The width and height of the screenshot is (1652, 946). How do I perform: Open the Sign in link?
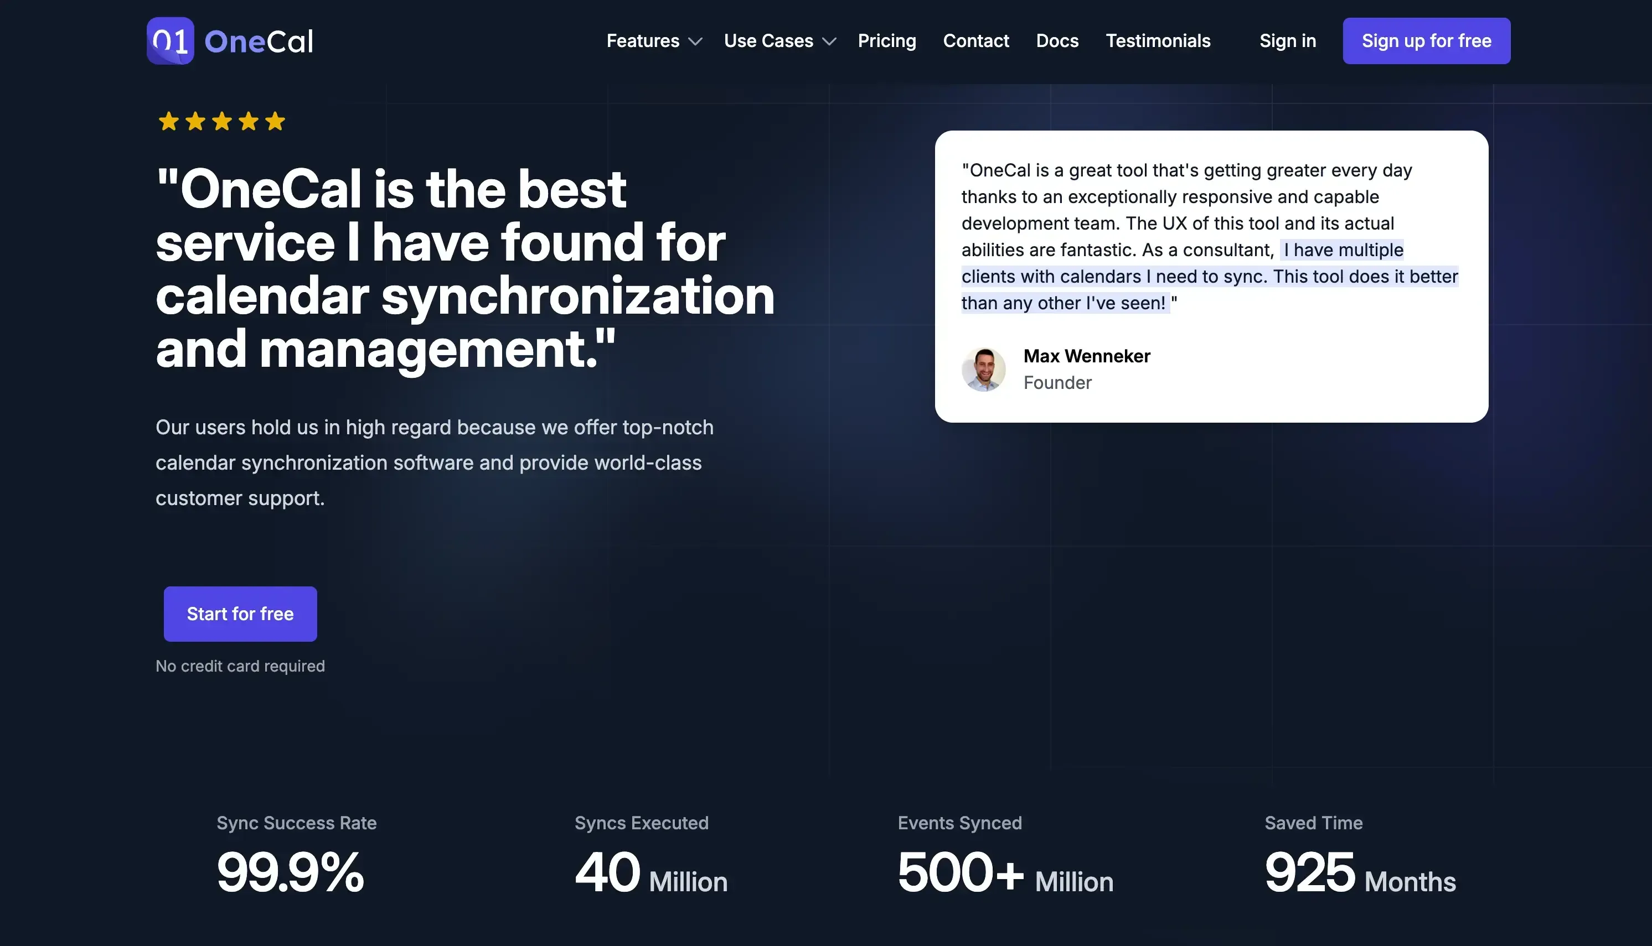[x=1288, y=40]
